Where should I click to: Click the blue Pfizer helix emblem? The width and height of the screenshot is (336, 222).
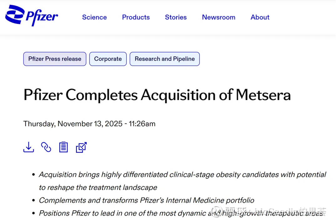[15, 14]
